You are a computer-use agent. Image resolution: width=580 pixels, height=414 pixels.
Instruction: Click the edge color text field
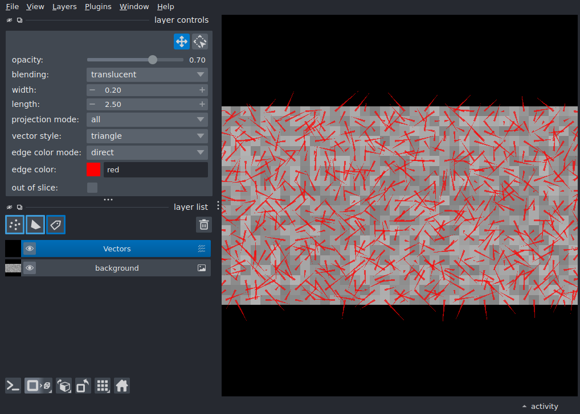click(156, 169)
